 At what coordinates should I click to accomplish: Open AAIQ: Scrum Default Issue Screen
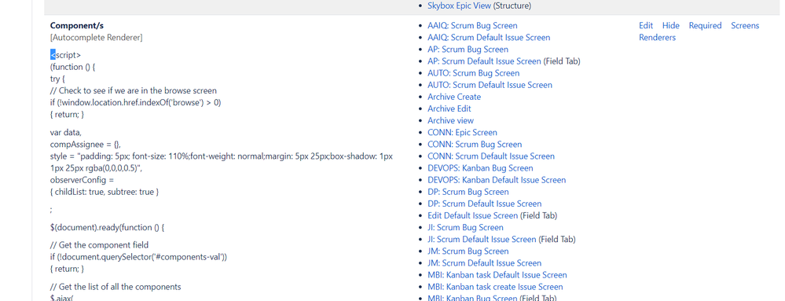(x=489, y=38)
